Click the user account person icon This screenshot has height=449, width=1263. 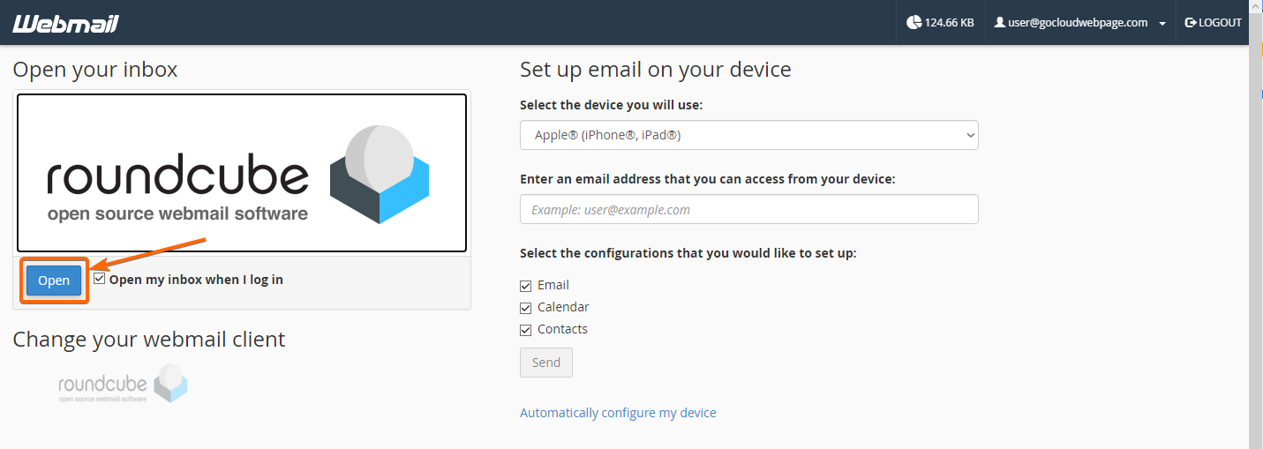tap(1000, 23)
